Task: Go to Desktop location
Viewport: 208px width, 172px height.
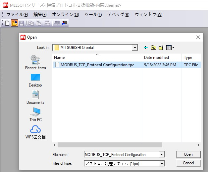Action: (35, 80)
